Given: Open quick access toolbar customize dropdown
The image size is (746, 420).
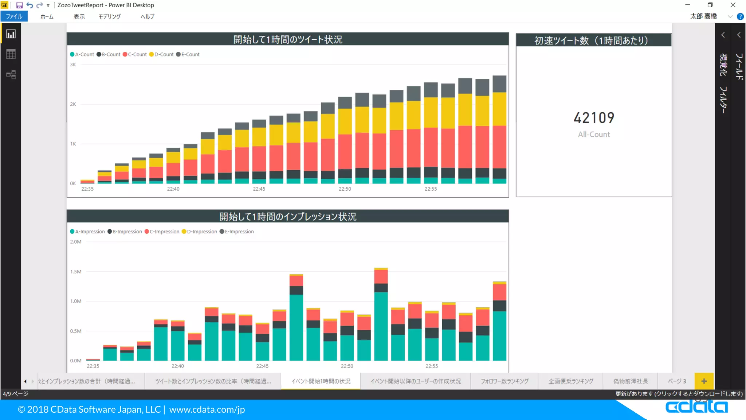Looking at the screenshot, I should [48, 5].
